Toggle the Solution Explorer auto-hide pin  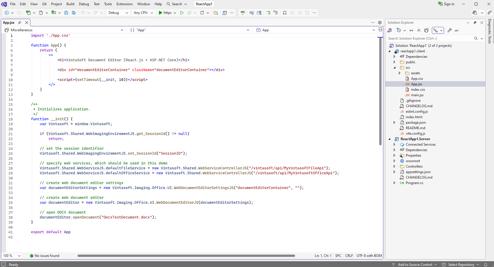coord(475,23)
